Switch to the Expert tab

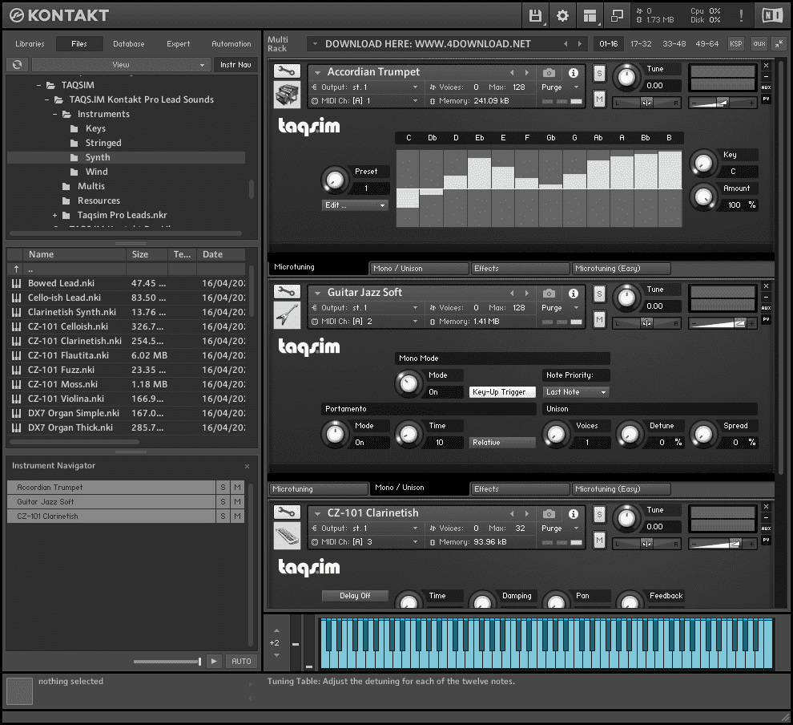pyautogui.click(x=178, y=44)
